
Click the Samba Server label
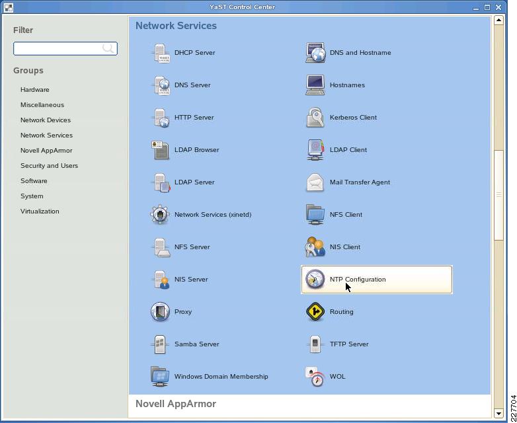(x=197, y=344)
